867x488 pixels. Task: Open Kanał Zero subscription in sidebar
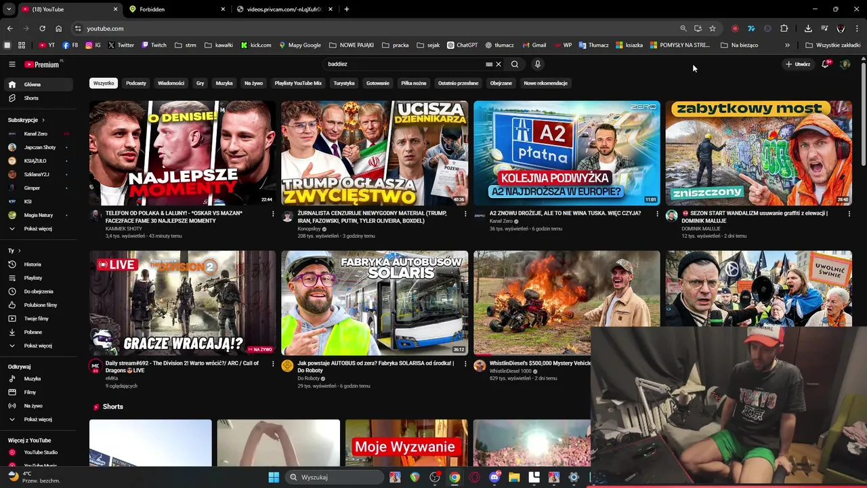(38, 134)
